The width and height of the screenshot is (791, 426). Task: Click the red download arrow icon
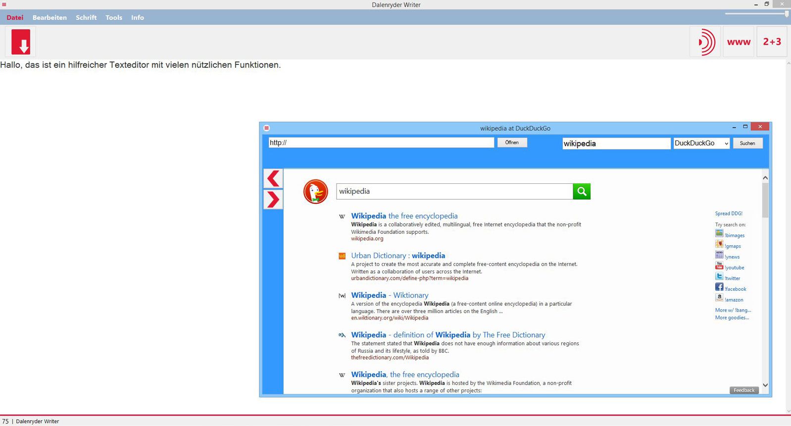click(21, 42)
